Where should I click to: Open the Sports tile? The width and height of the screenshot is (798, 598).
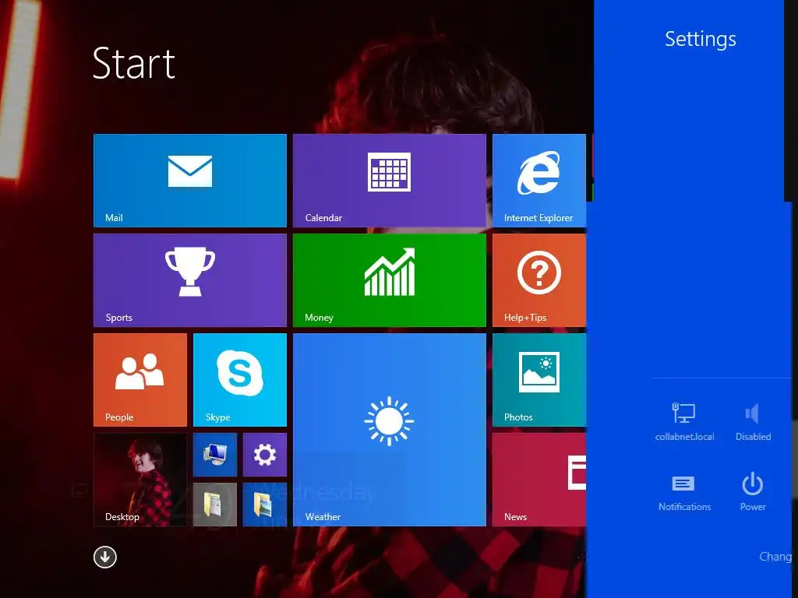[190, 280]
